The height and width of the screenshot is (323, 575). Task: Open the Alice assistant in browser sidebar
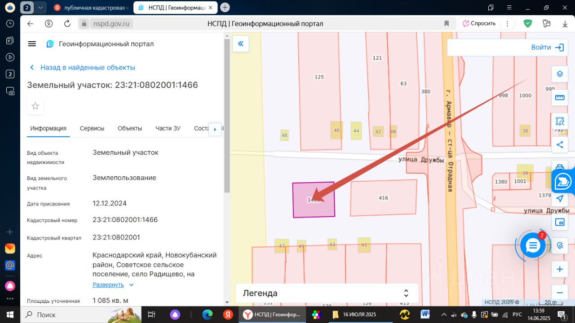[10, 286]
